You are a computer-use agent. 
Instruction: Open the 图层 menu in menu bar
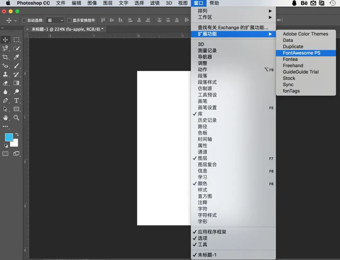(x=108, y=3)
